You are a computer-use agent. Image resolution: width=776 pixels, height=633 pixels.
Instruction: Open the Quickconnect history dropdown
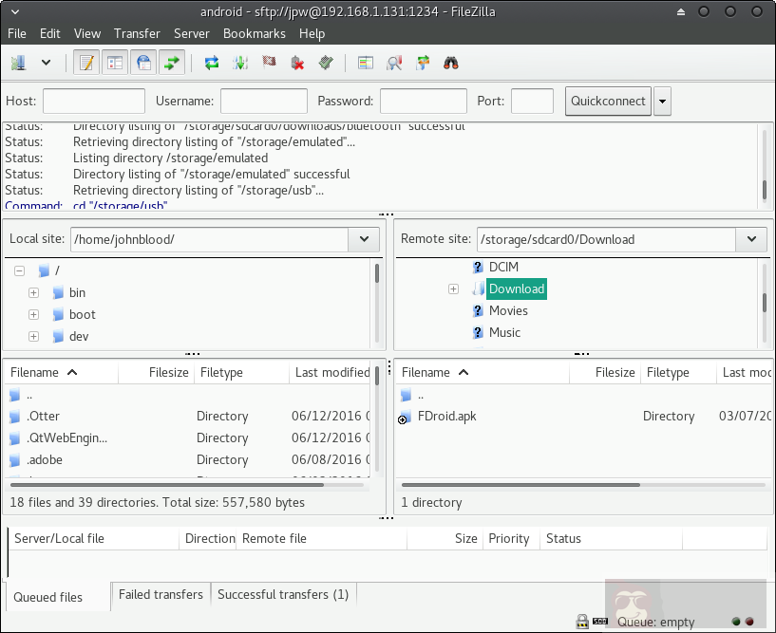point(662,101)
